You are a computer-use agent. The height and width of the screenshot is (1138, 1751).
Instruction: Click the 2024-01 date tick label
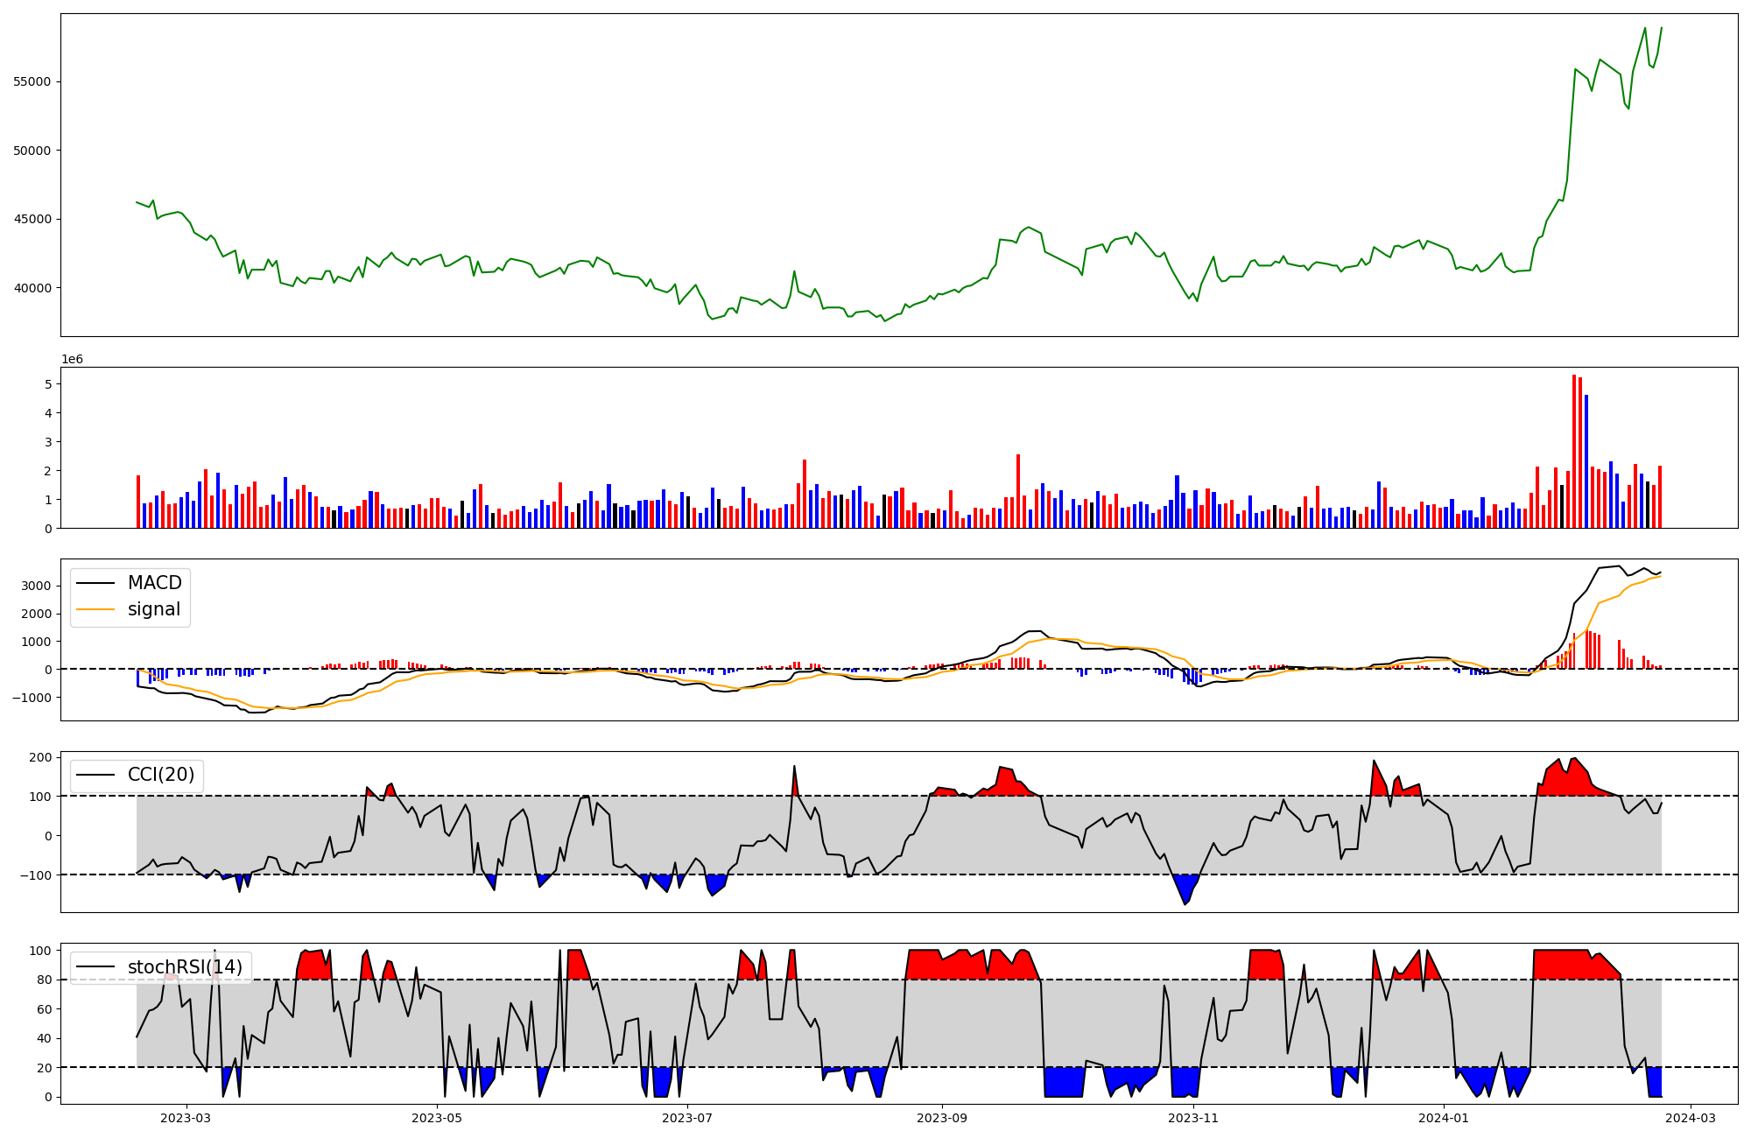coord(1444,1118)
